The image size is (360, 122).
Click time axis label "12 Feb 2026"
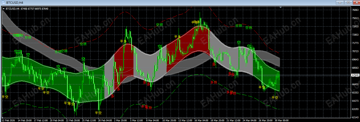tap(9, 120)
